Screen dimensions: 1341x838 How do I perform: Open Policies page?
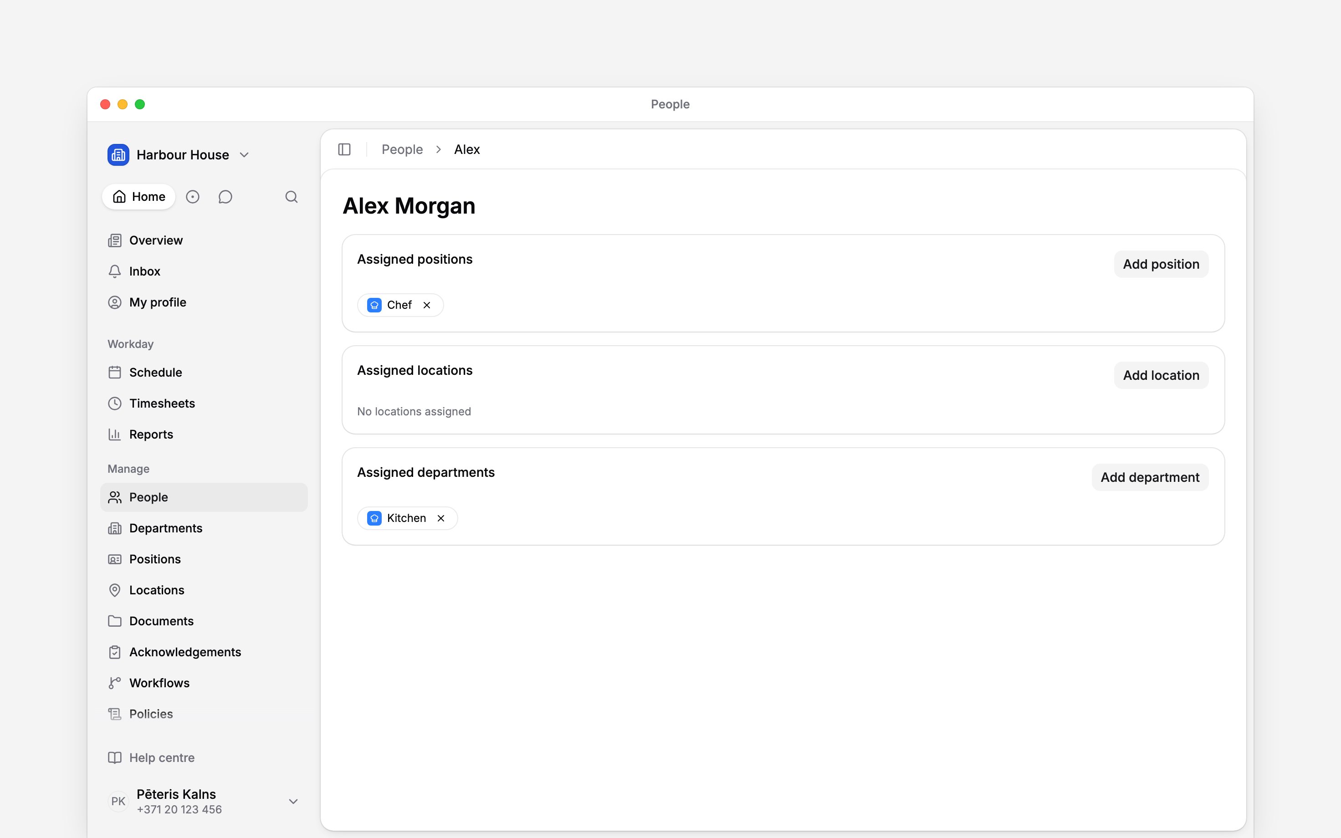coord(204,715)
